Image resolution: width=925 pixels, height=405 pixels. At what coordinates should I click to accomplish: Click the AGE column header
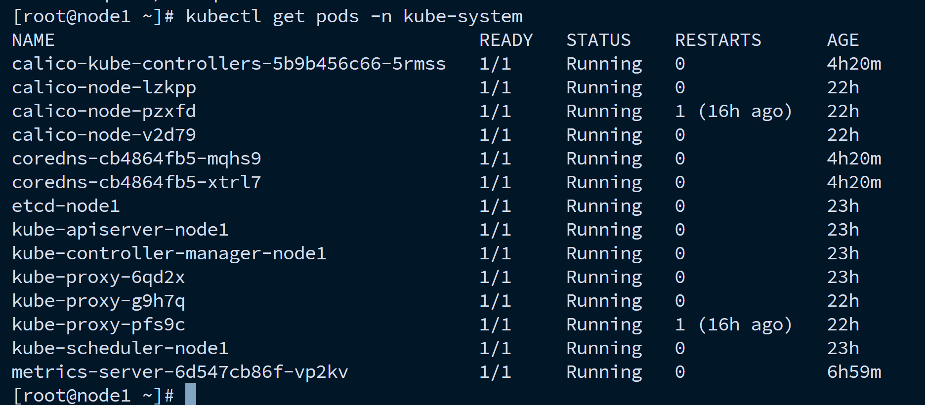[x=843, y=40]
